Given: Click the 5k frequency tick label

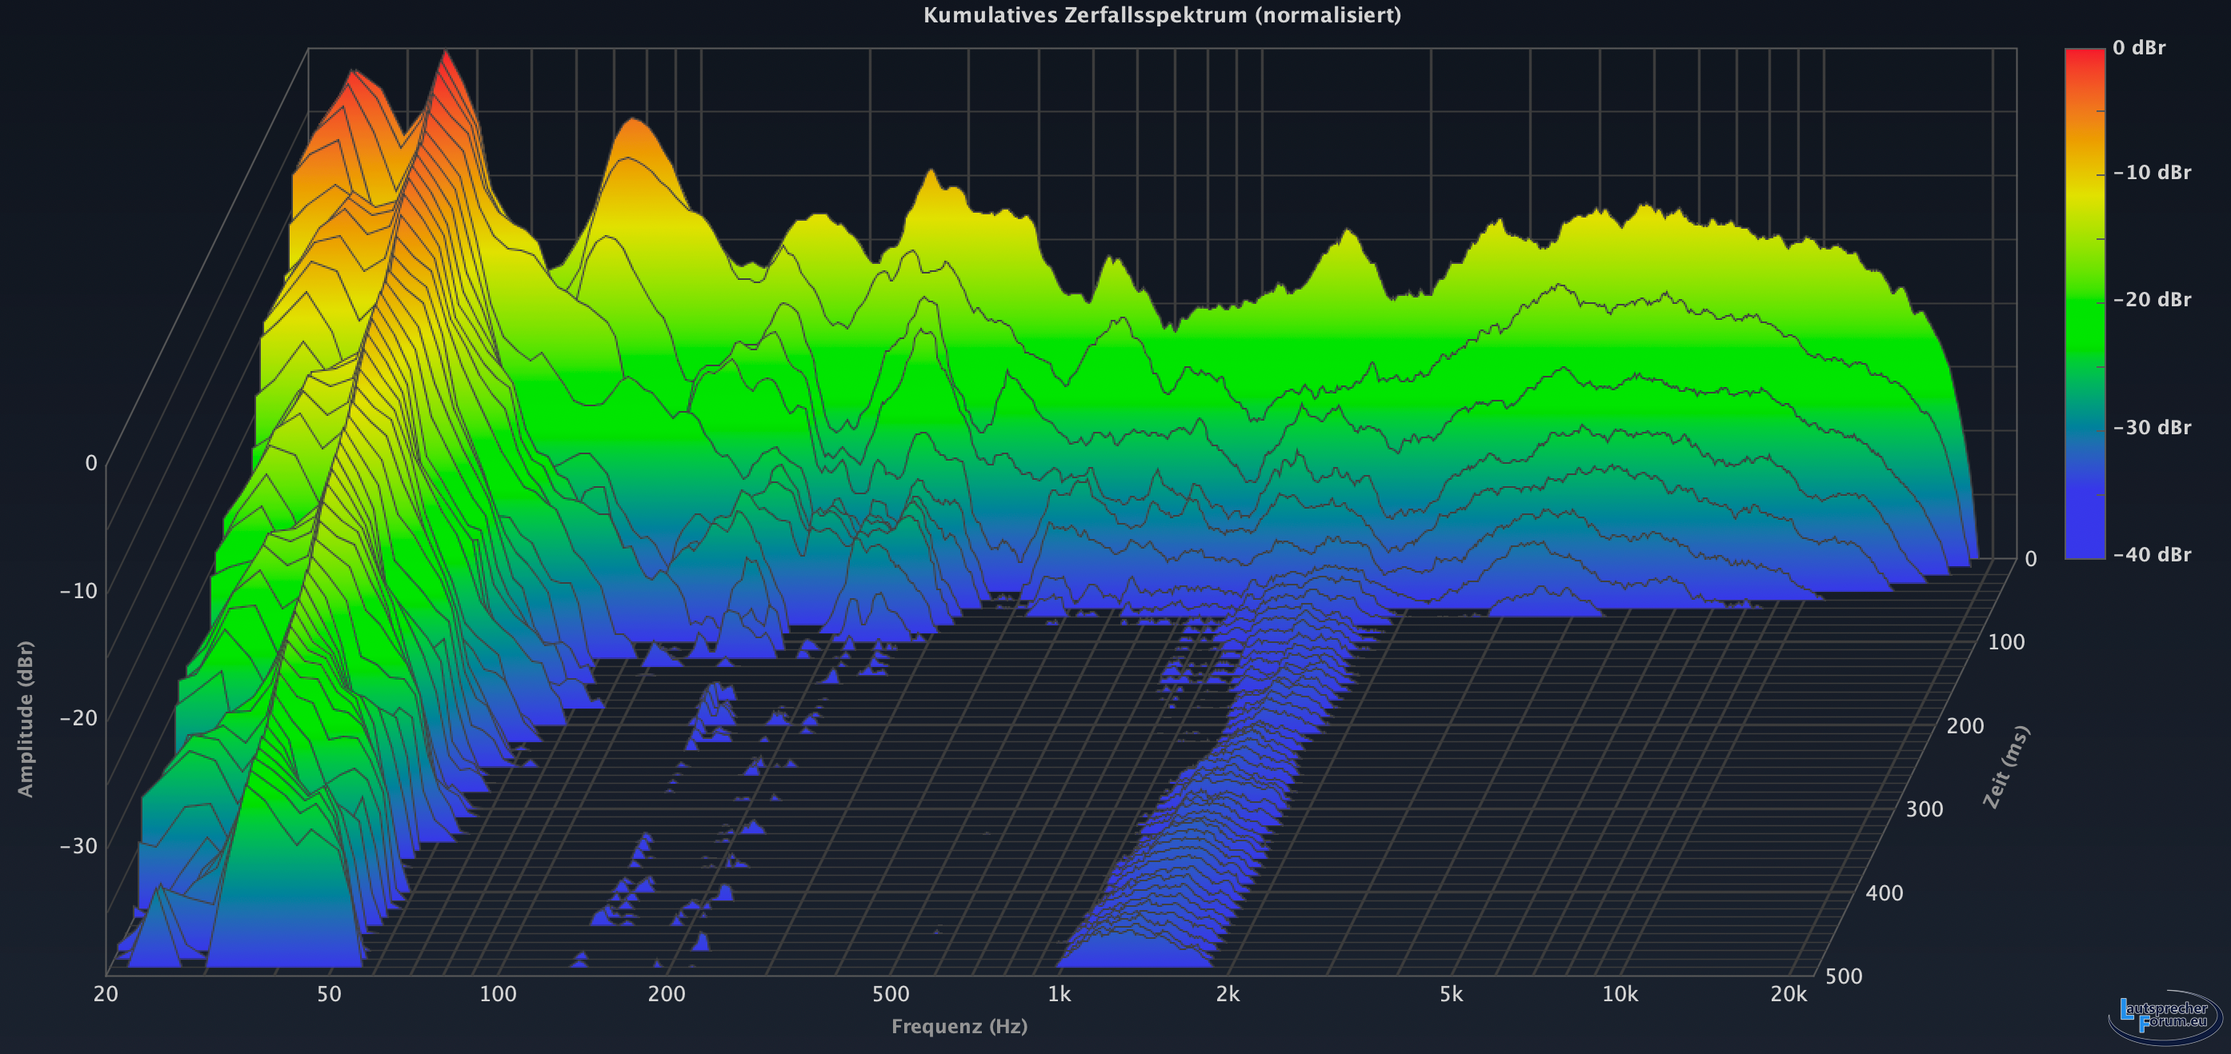Looking at the screenshot, I should click(x=1451, y=995).
